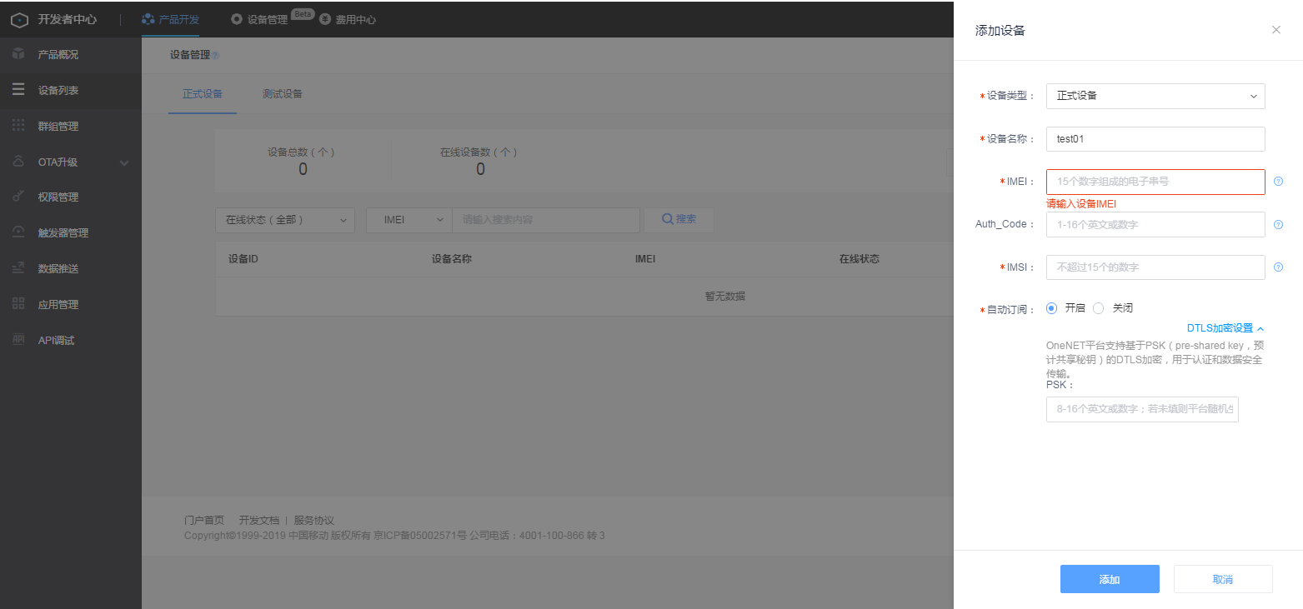Click the 设备列表 list icon in sidebar
1303x609 pixels.
pyautogui.click(x=18, y=90)
